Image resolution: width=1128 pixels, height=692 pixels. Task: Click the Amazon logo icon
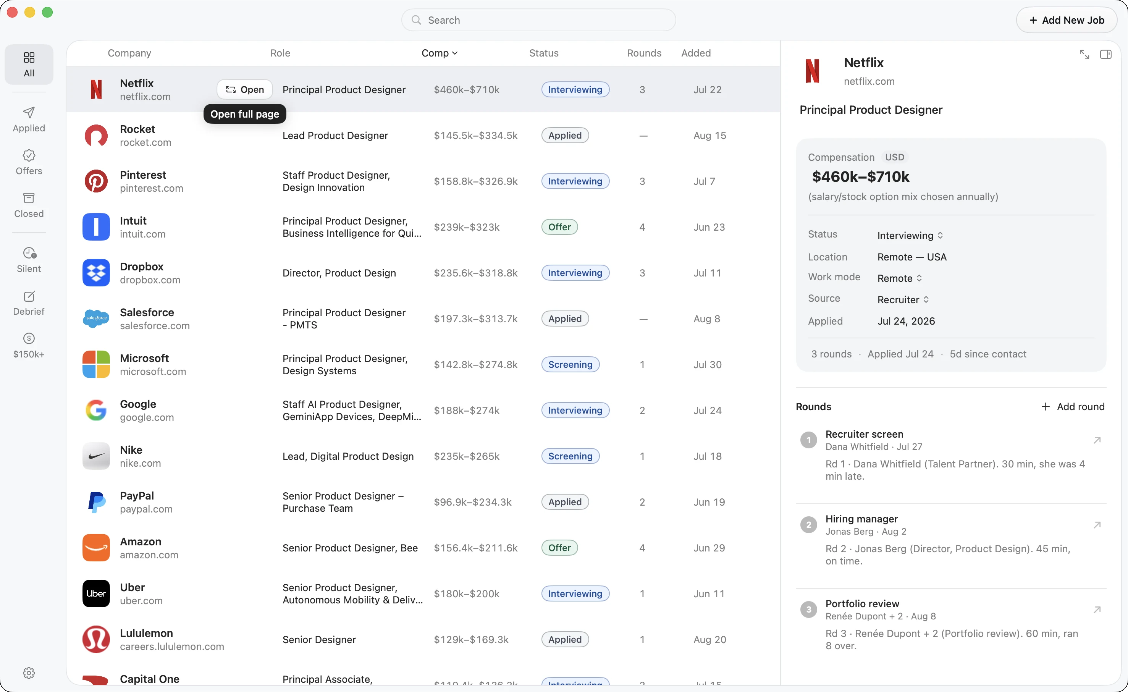pos(96,548)
